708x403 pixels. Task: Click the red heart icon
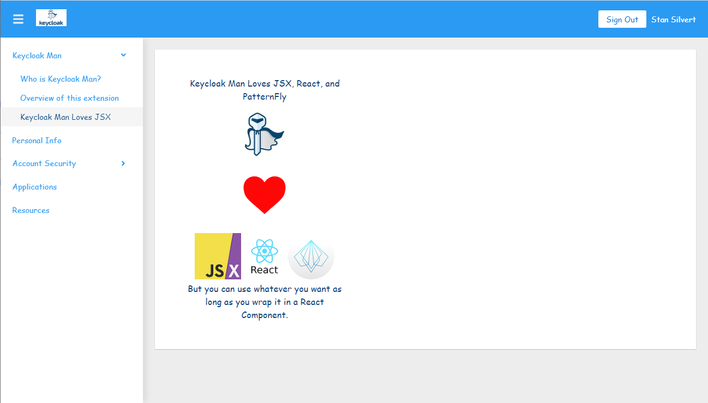(264, 194)
